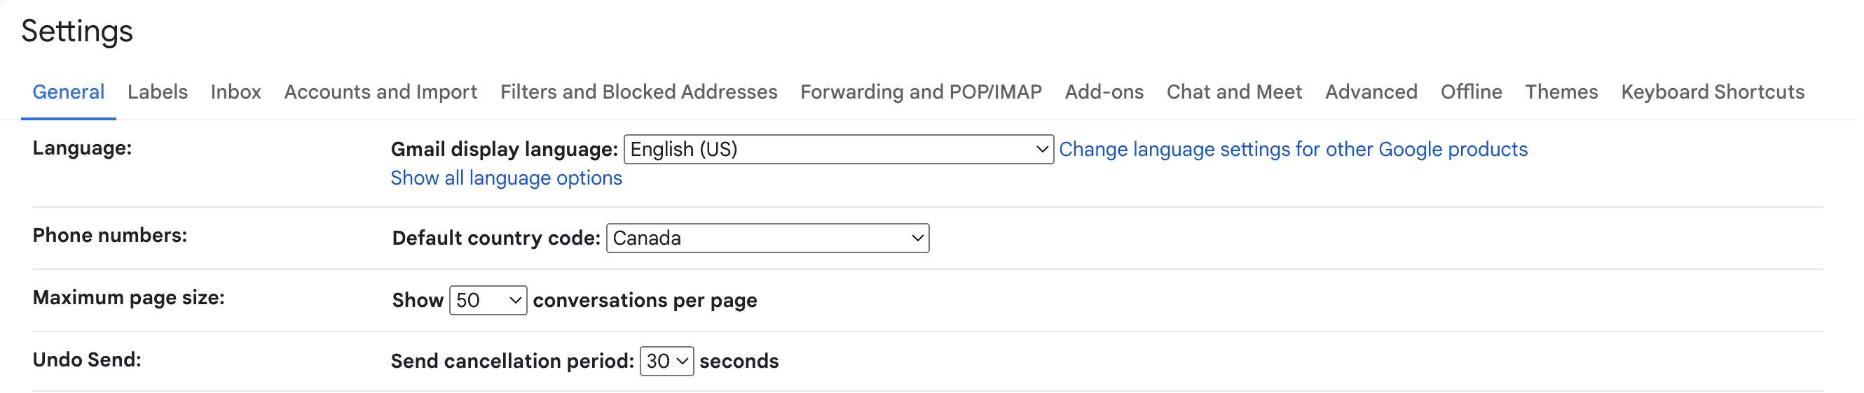Click the Settings page heading
1864x393 pixels.
[x=77, y=31]
